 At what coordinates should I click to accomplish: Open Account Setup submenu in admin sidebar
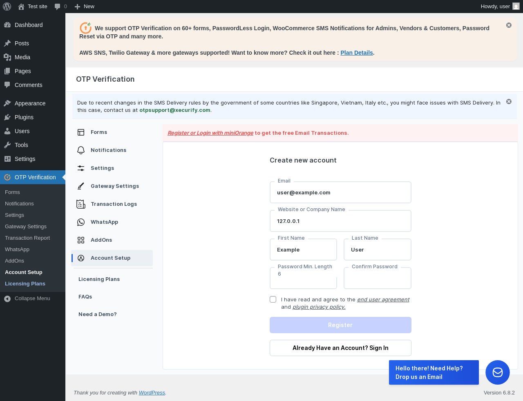tap(33, 272)
